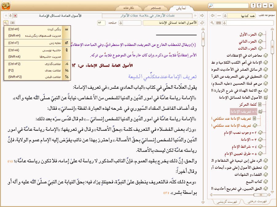Click the exclamation mark button in title bar
This screenshot has height=207, width=277.
253,6
